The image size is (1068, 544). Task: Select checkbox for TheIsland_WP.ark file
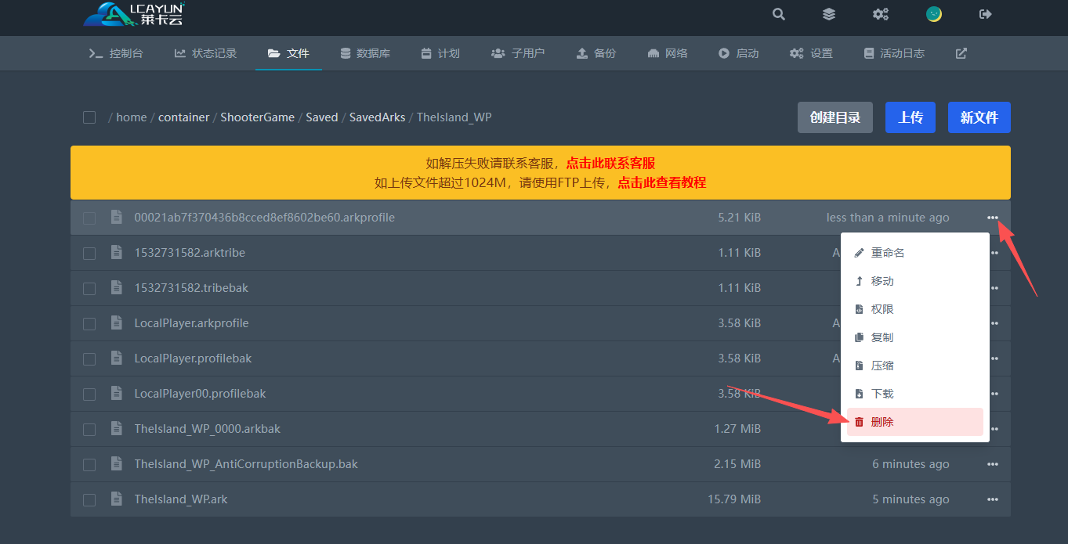[89, 499]
